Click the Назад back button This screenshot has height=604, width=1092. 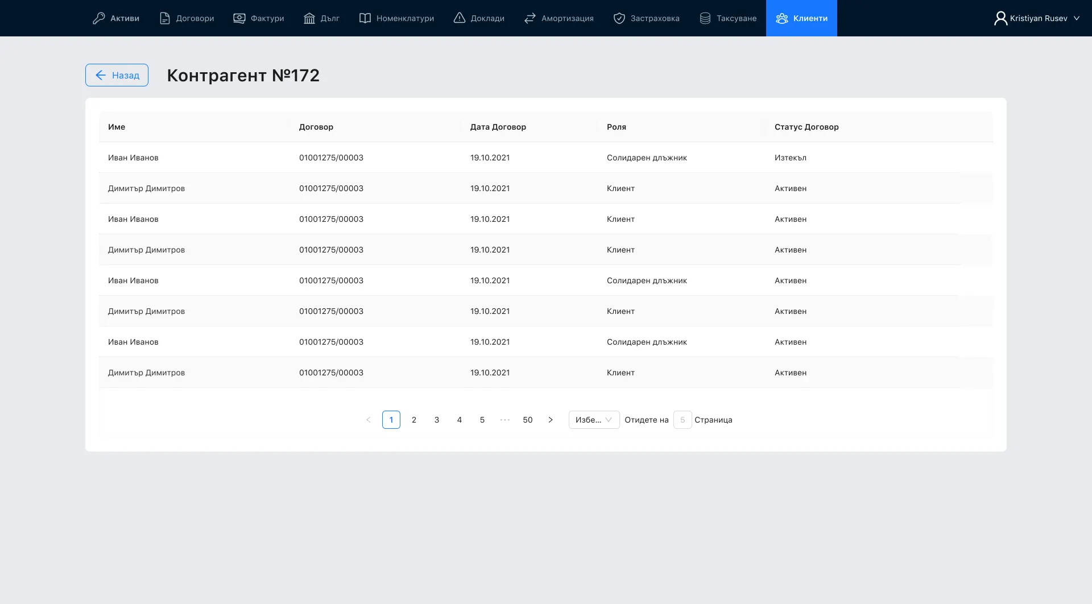[x=117, y=75]
